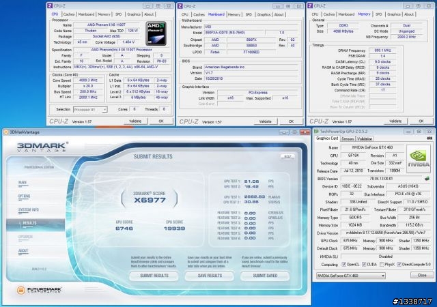Click the CPU-Z title icon in the Memory window
437x307 pixels.
point(310,6)
